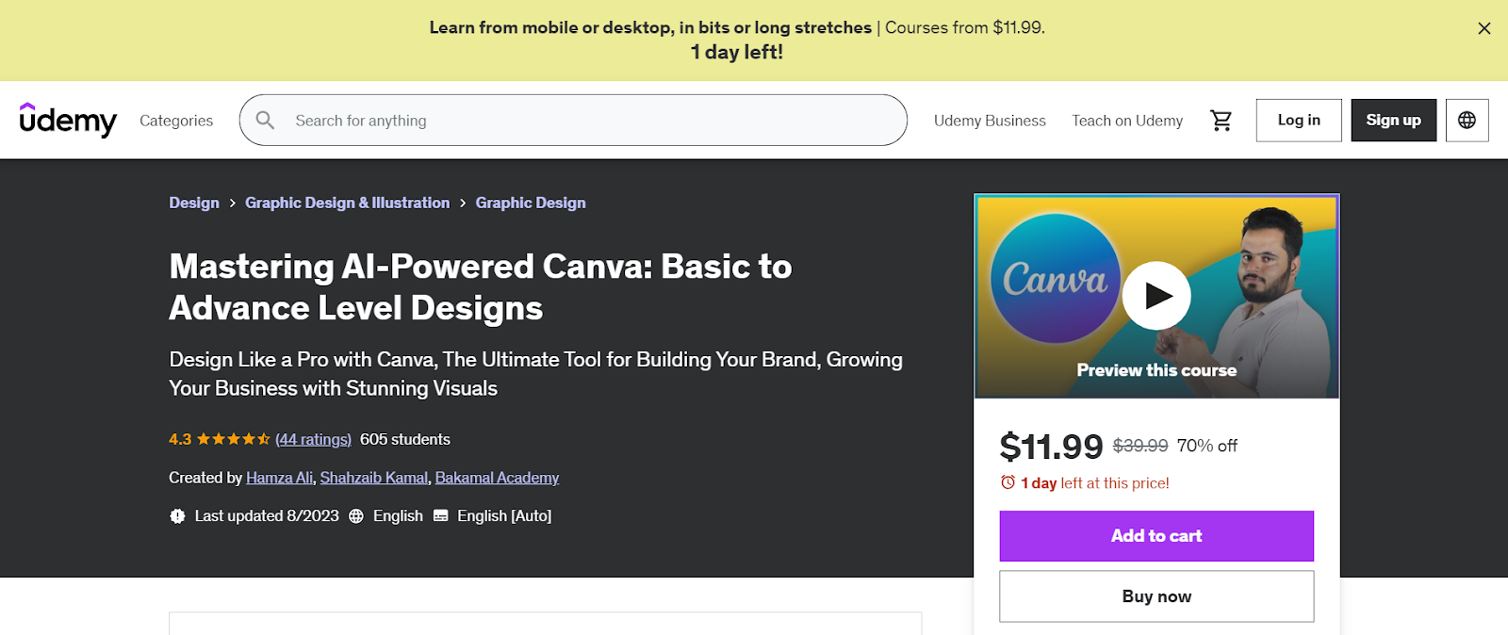This screenshot has height=635, width=1508.
Task: Click the search magnifier icon
Action: coord(266,121)
